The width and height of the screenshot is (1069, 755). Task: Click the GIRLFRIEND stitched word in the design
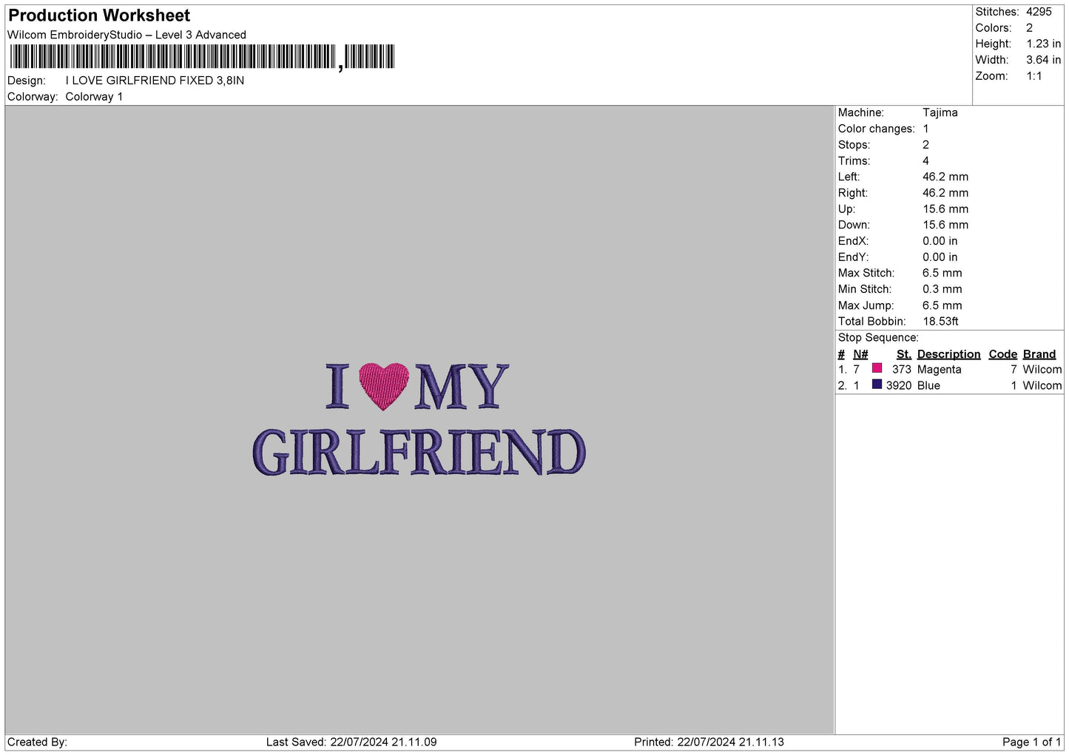(x=419, y=452)
